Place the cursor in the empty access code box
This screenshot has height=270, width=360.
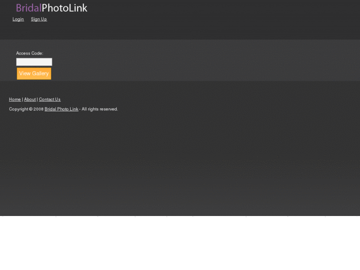coord(34,62)
